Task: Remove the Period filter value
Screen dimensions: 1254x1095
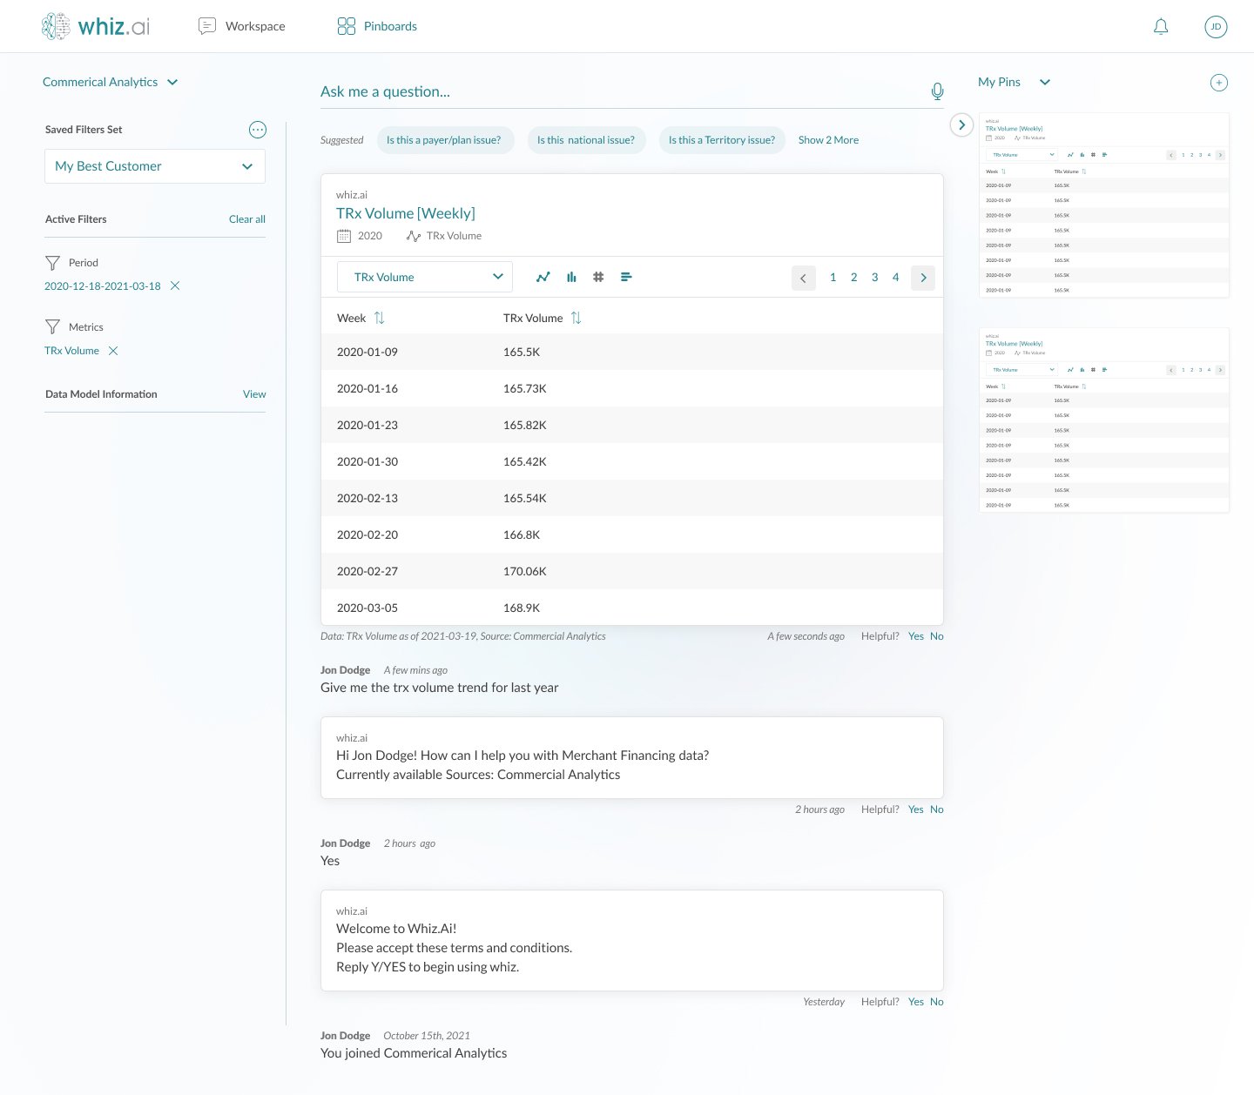Action: 175,286
